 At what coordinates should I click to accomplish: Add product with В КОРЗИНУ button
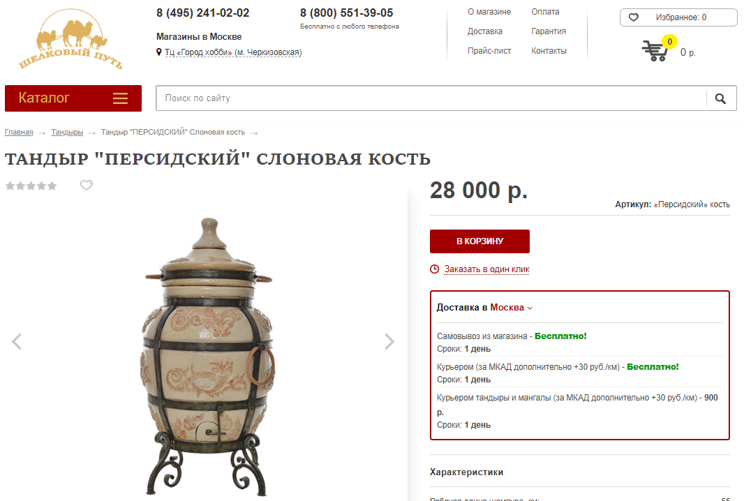pos(479,241)
